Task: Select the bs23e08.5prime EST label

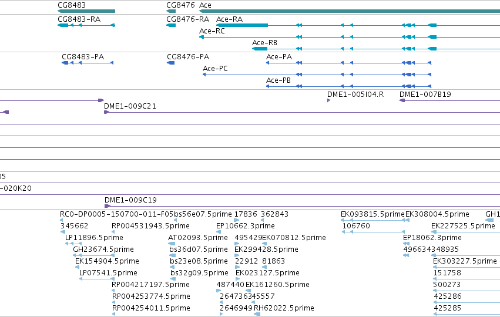Action: coord(199,261)
